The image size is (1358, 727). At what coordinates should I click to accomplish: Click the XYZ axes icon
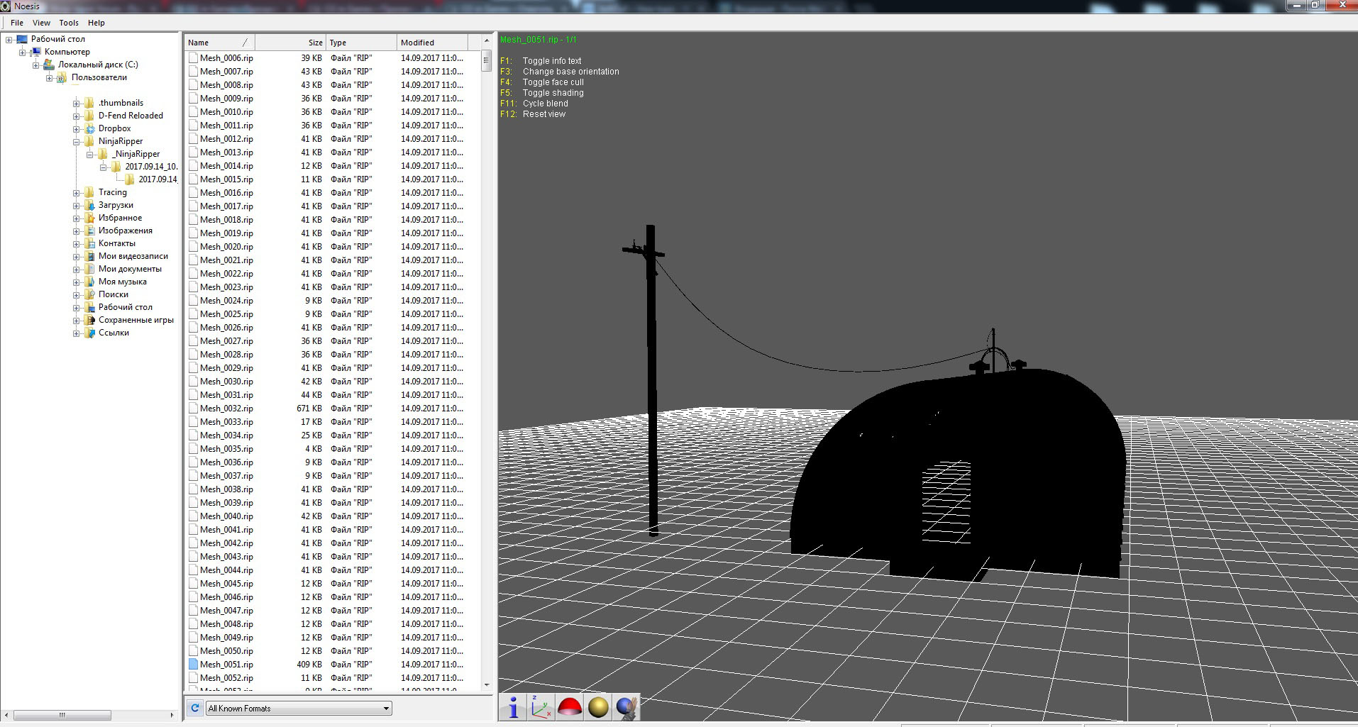coord(541,707)
